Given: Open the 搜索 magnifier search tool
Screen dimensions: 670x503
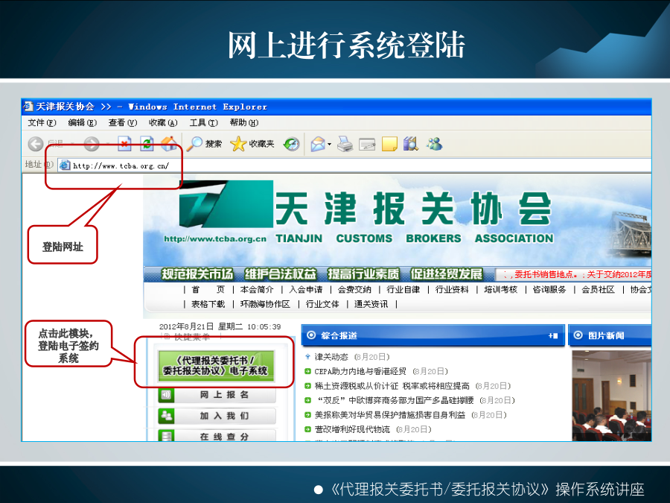Looking at the screenshot, I should pyautogui.click(x=204, y=144).
